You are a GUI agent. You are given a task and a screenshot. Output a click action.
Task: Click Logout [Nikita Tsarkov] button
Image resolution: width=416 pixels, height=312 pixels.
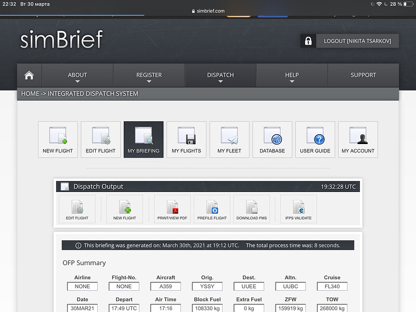coord(357,41)
